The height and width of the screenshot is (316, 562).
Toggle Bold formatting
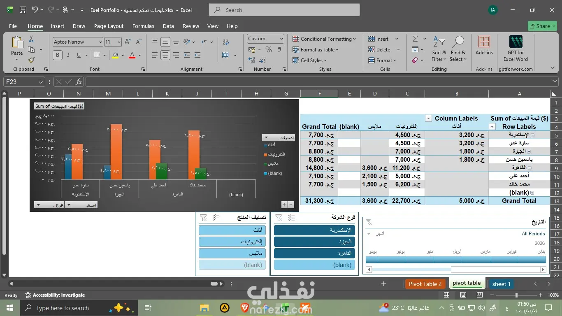coord(58,55)
